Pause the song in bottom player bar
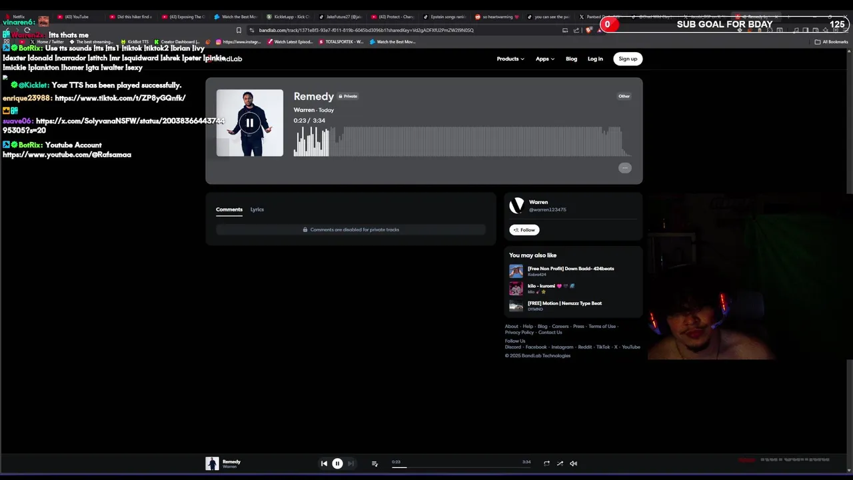853x480 pixels. [x=337, y=463]
